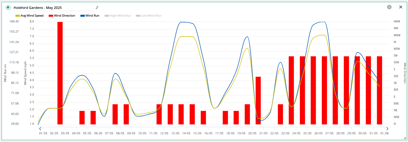
Task: Click the 169.30 wind run axis value
Action: (14, 22)
